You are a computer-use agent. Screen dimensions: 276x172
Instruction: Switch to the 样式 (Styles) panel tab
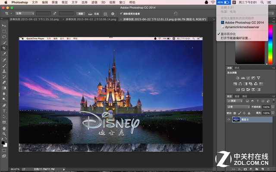(237, 68)
